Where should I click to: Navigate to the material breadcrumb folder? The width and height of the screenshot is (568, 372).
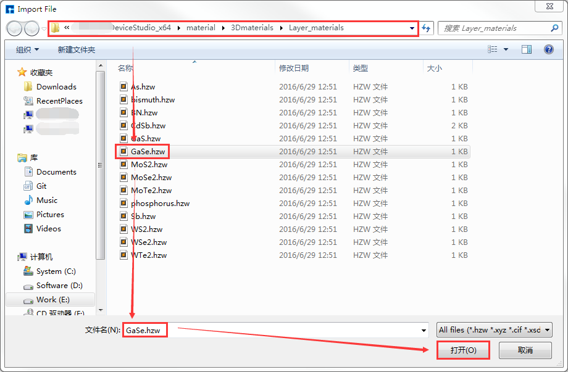point(201,28)
